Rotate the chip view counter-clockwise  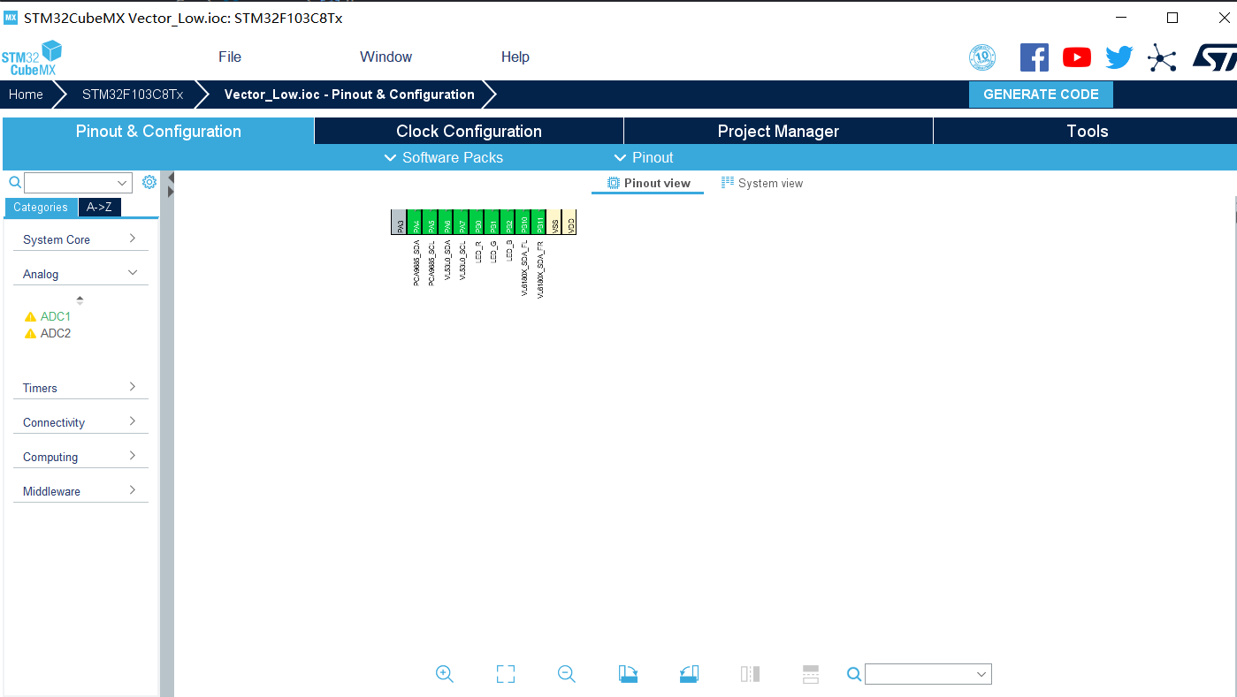coord(690,674)
